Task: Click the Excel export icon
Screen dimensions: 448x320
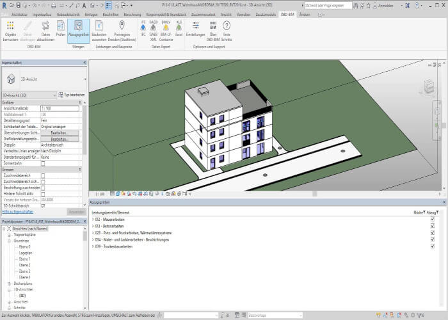Action: [179, 29]
